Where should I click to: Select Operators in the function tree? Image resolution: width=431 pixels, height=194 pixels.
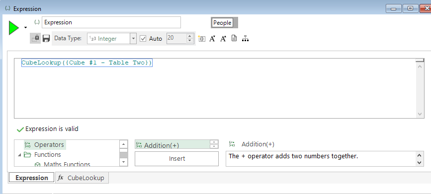(x=45, y=144)
